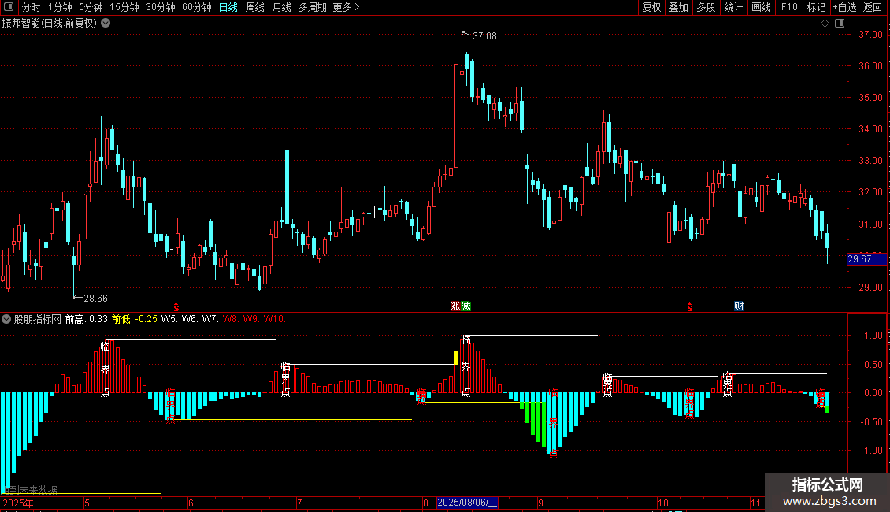Switch to 分时 intraday chart

point(32,7)
